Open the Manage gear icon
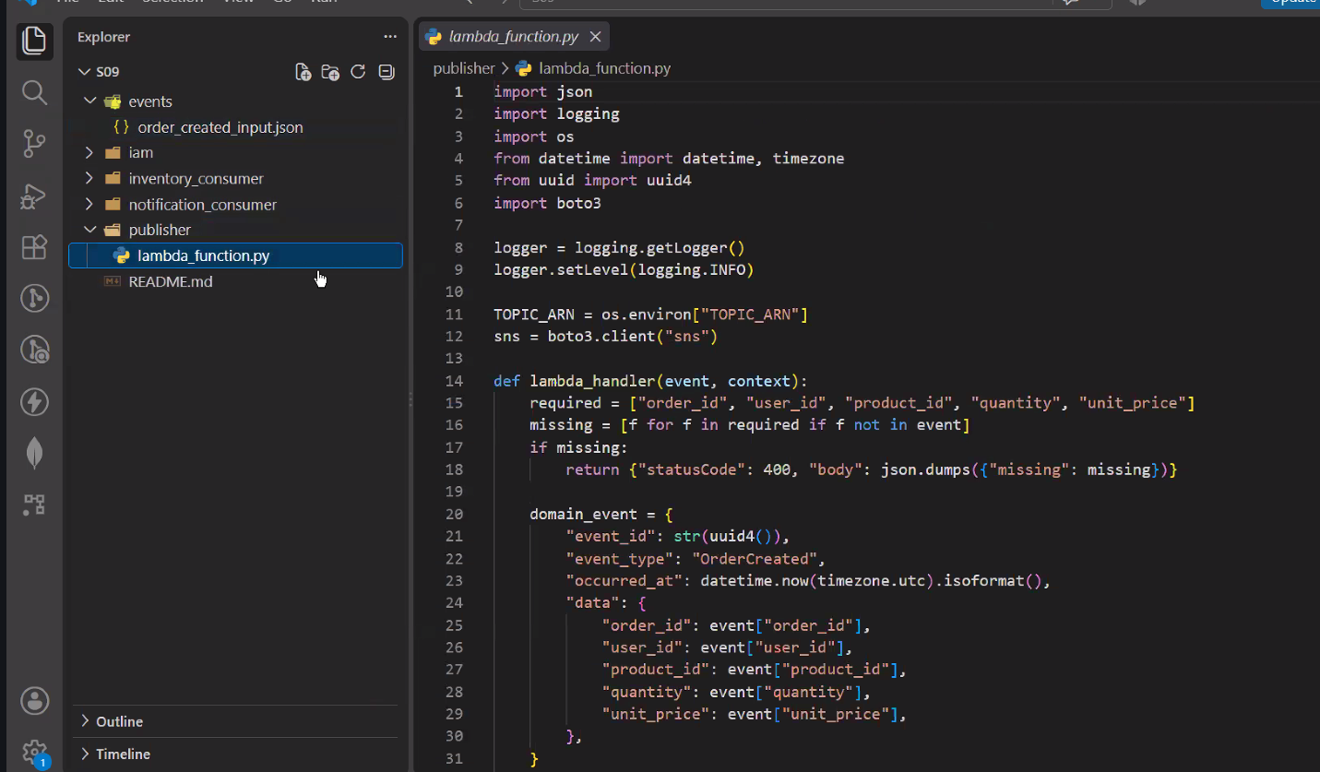The height and width of the screenshot is (772, 1320). point(34,752)
